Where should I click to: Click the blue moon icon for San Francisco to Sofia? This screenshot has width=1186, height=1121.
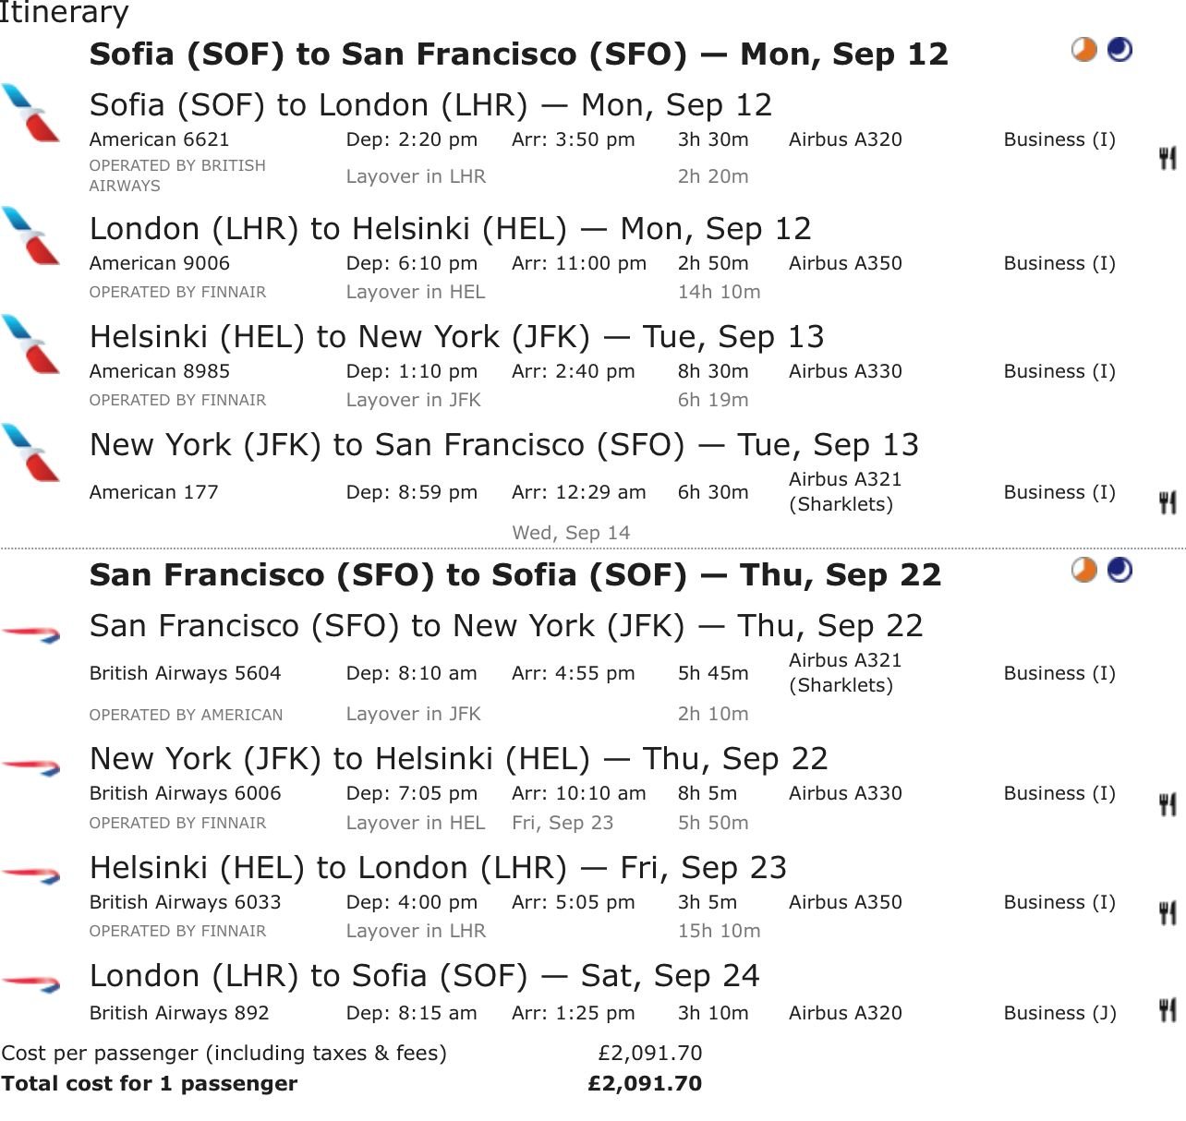[x=1119, y=570]
